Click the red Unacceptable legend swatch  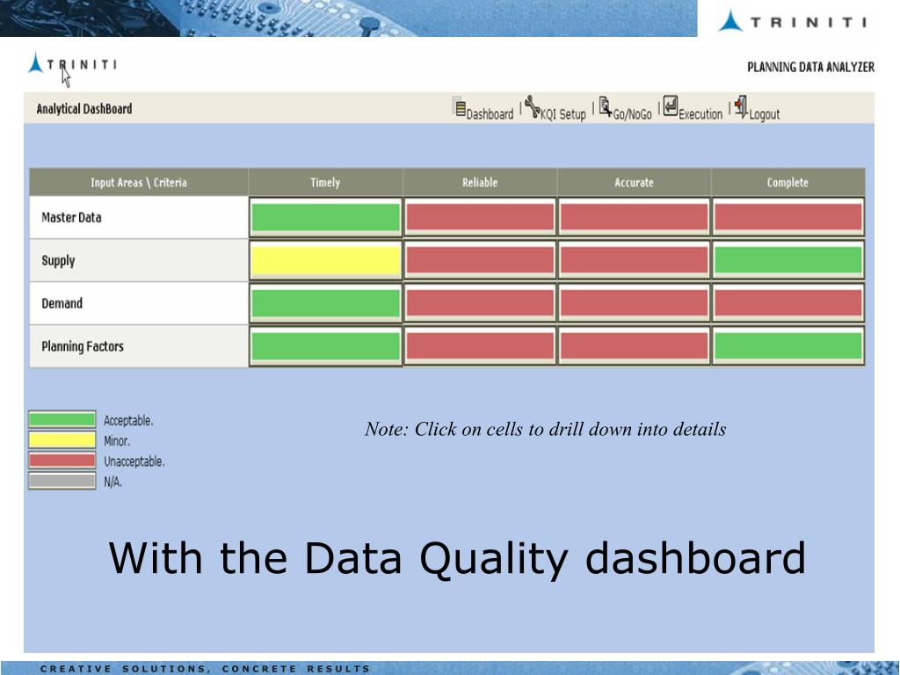point(62,461)
